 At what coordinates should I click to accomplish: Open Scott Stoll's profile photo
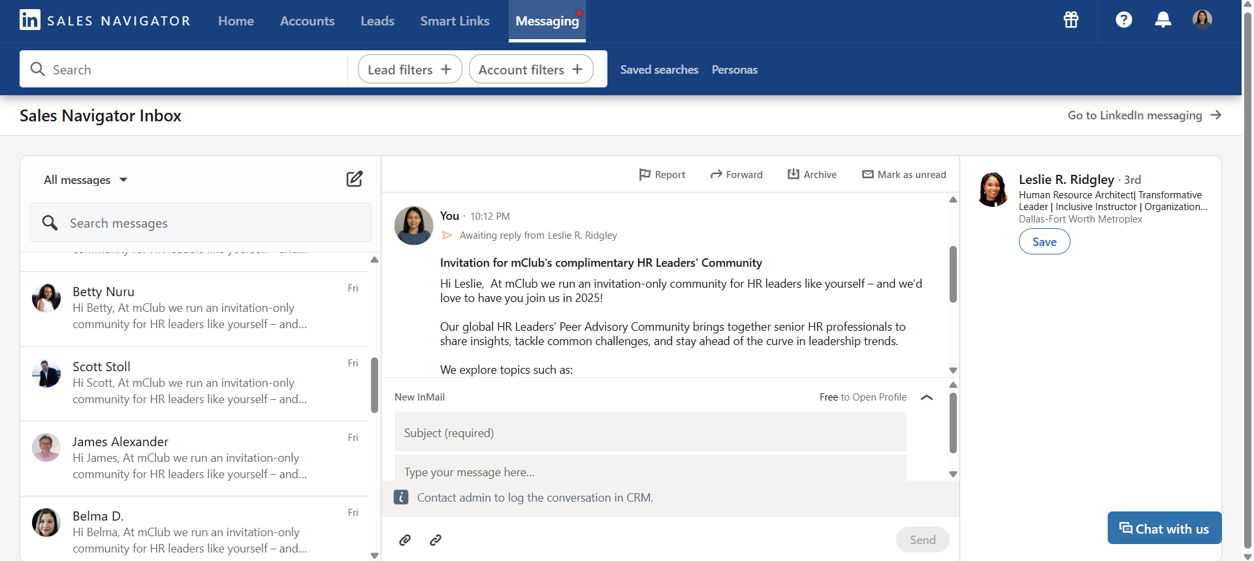point(46,373)
